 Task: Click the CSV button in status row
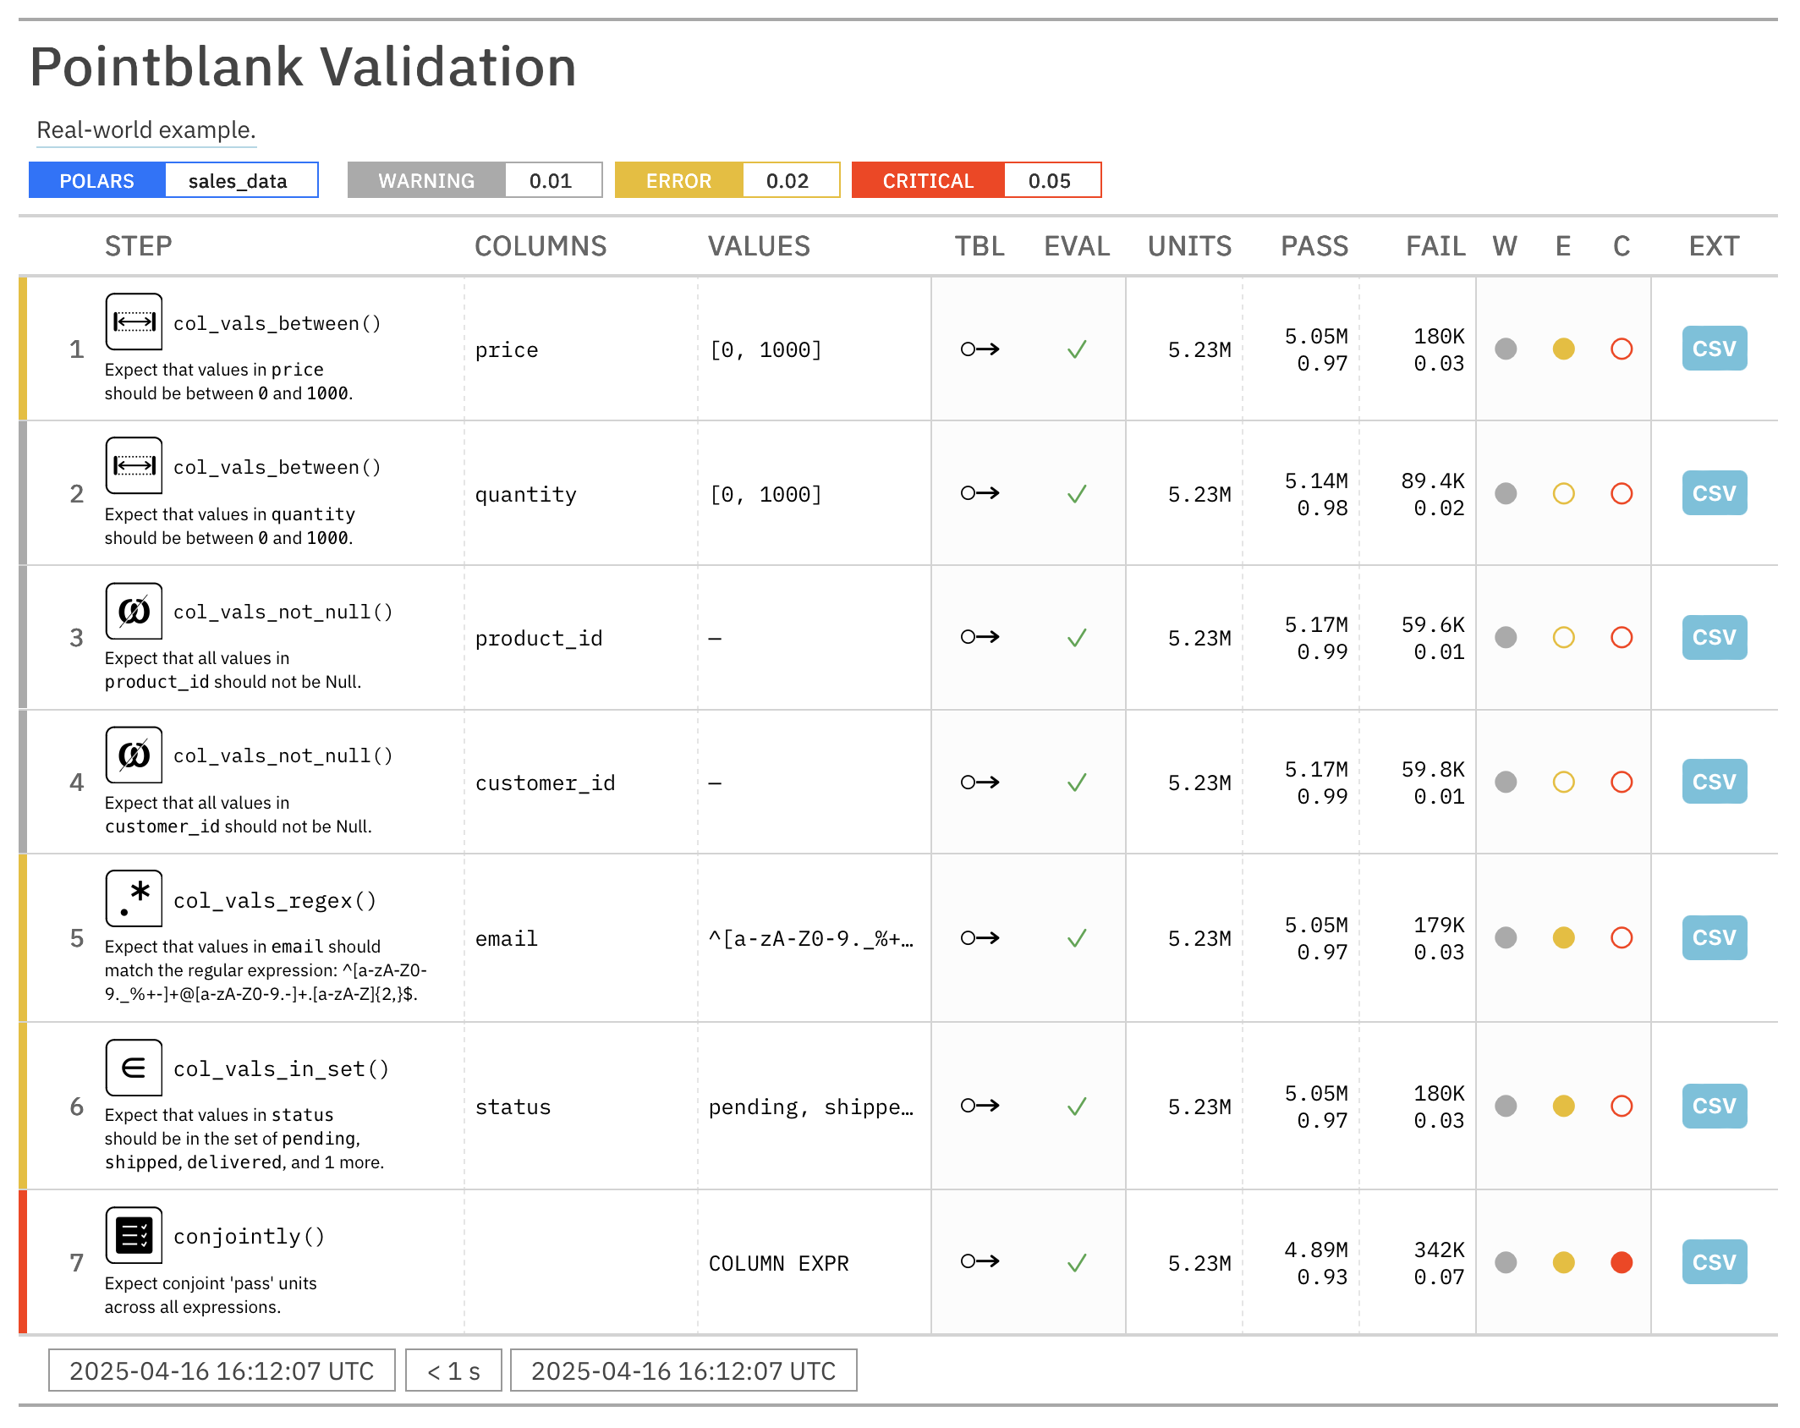click(1714, 1106)
